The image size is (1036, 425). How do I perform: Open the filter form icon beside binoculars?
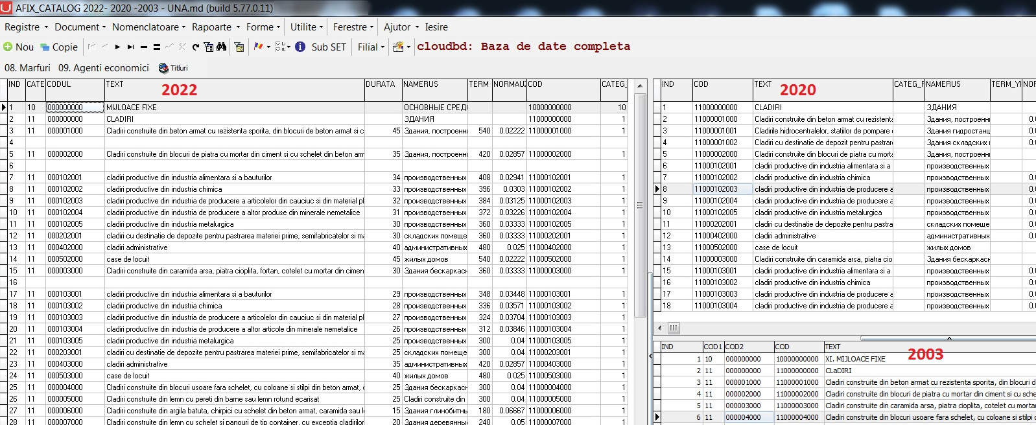[x=209, y=47]
